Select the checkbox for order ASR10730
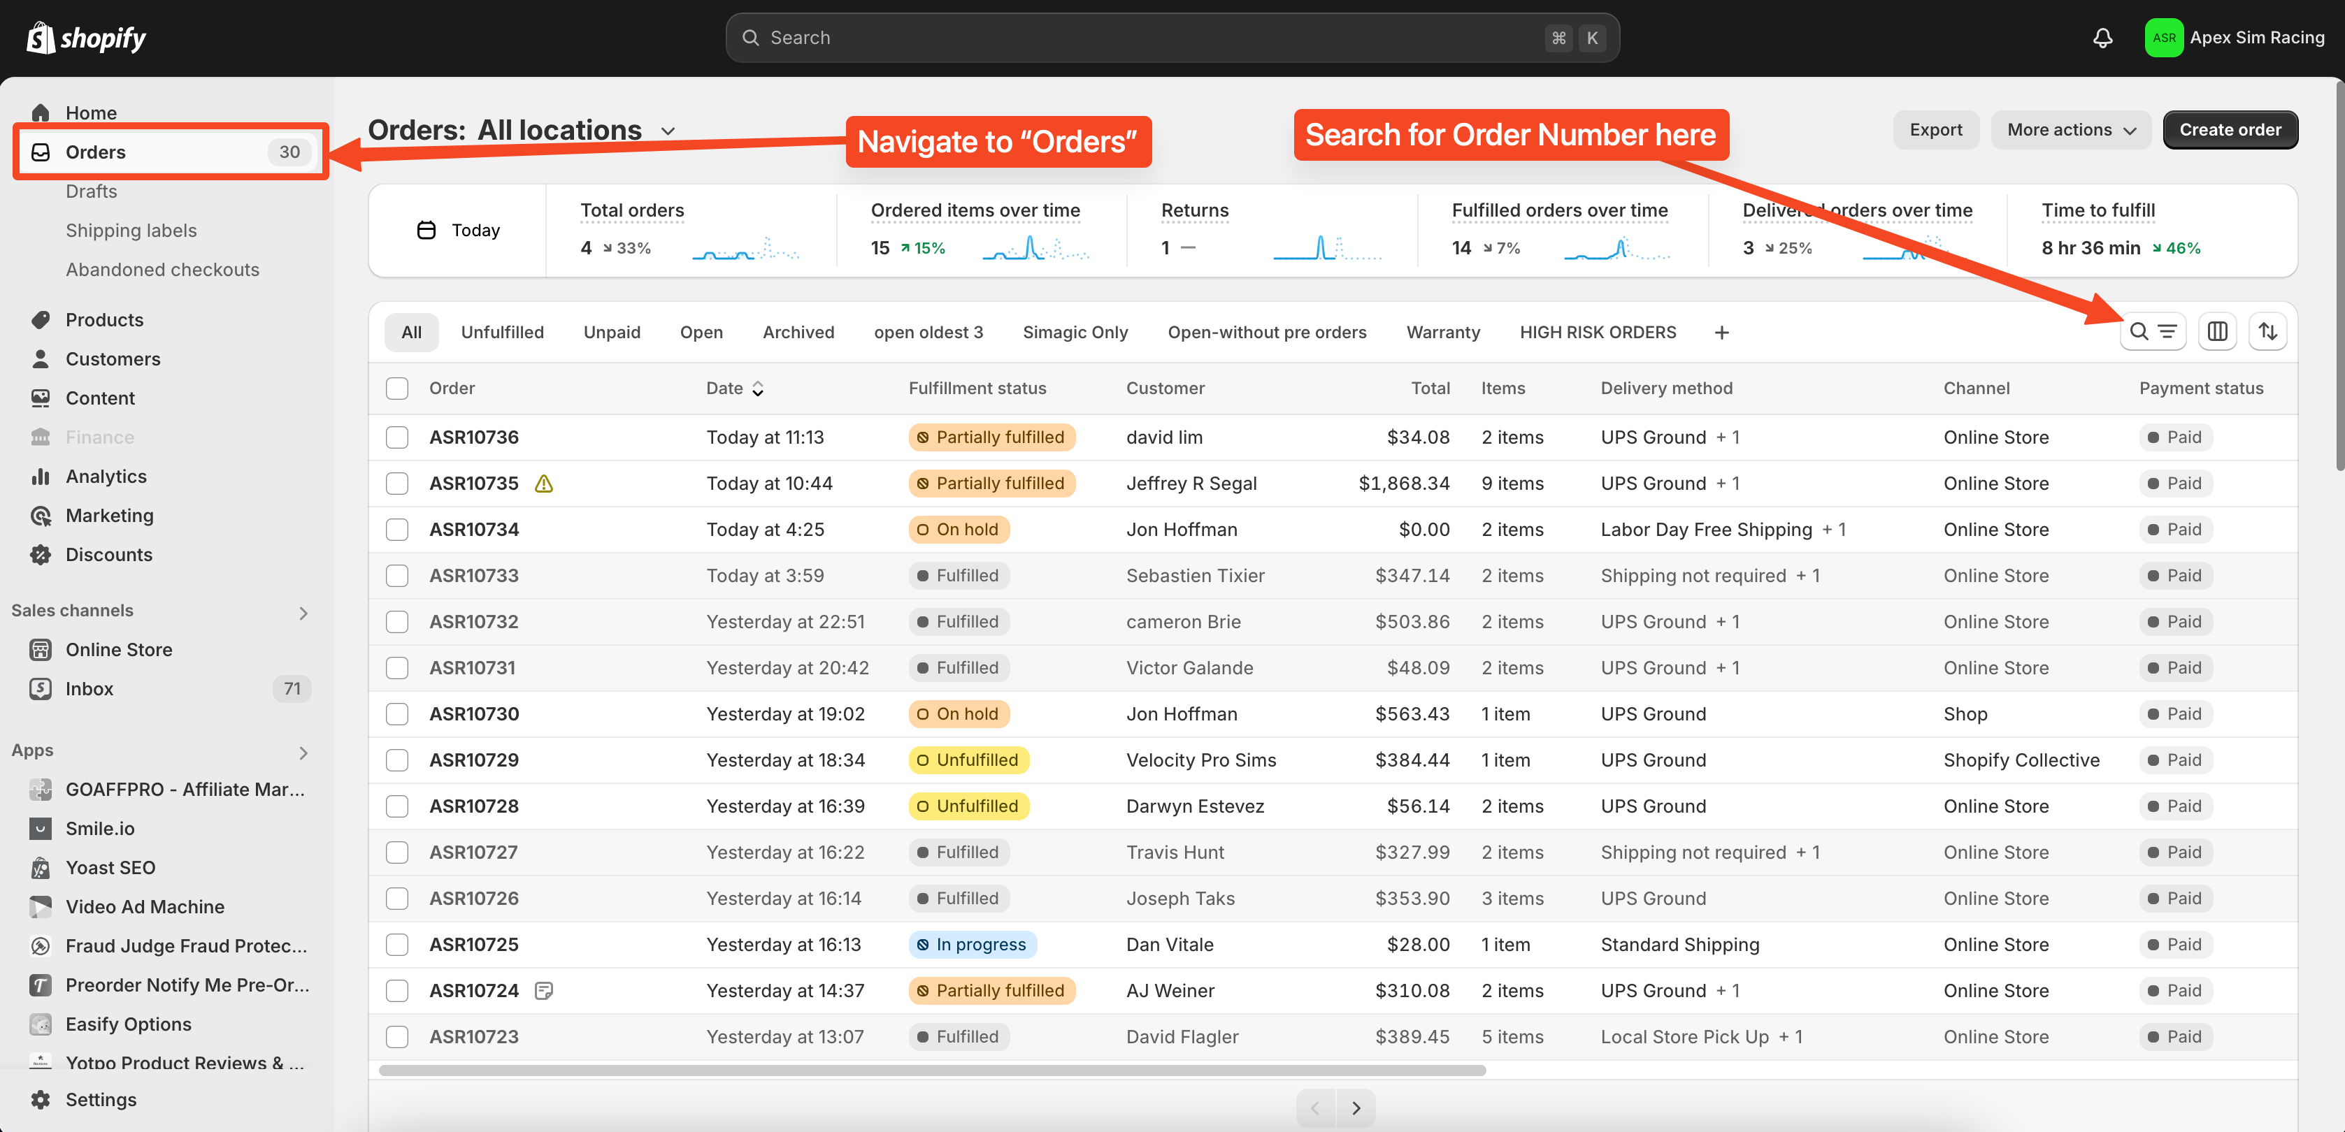This screenshot has width=2345, height=1132. (397, 713)
